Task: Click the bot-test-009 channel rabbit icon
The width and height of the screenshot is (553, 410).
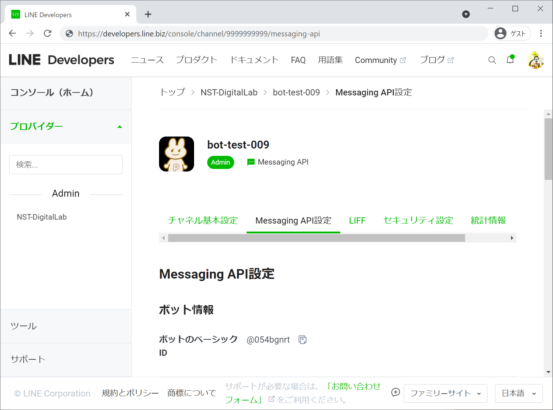Action: tap(177, 154)
